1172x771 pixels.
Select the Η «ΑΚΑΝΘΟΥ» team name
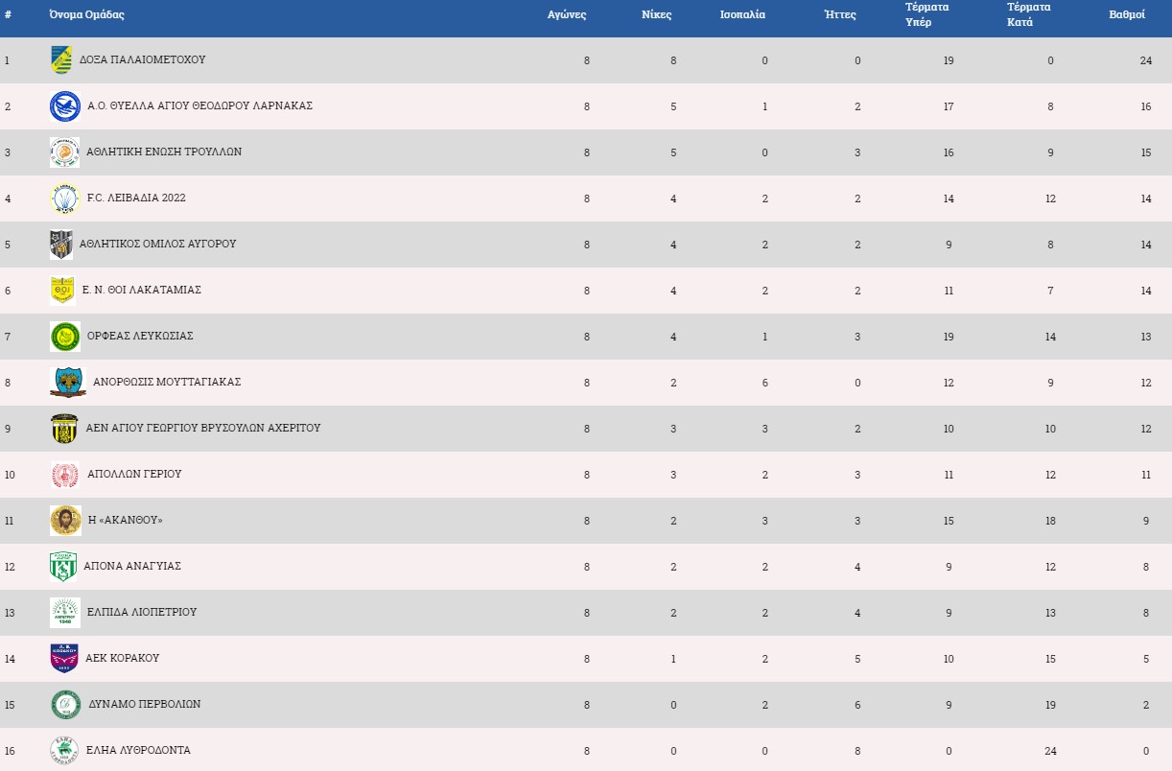click(126, 520)
